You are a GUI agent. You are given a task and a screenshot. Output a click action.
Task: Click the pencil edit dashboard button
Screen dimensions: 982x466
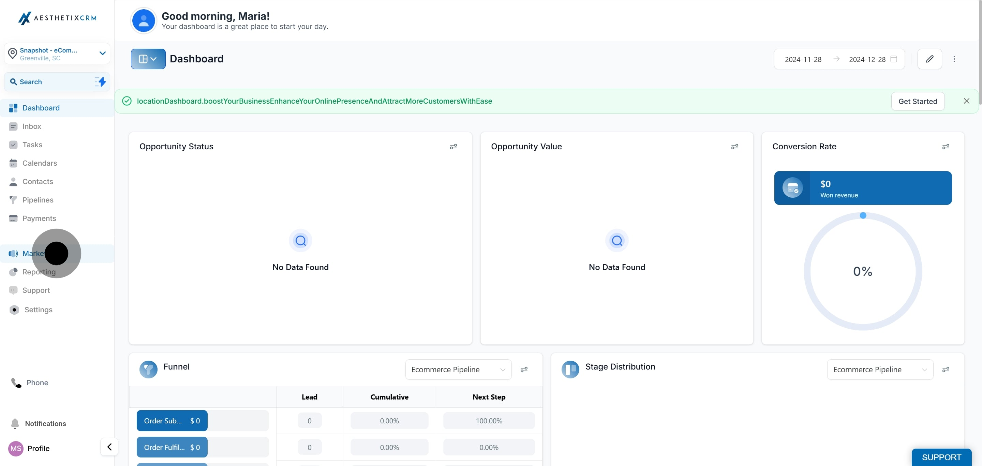coord(929,59)
